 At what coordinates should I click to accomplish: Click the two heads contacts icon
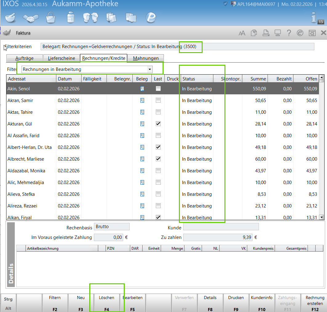tap(91, 18)
